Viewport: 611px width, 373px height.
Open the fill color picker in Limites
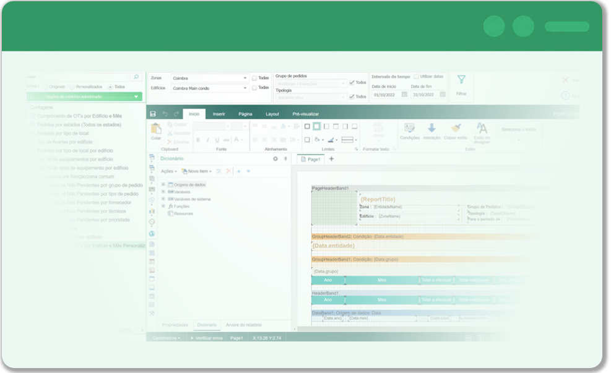318,140
